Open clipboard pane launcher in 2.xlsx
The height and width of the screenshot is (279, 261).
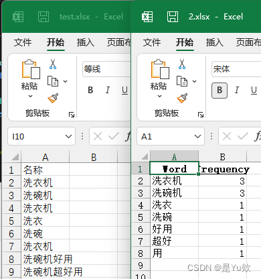point(201,115)
